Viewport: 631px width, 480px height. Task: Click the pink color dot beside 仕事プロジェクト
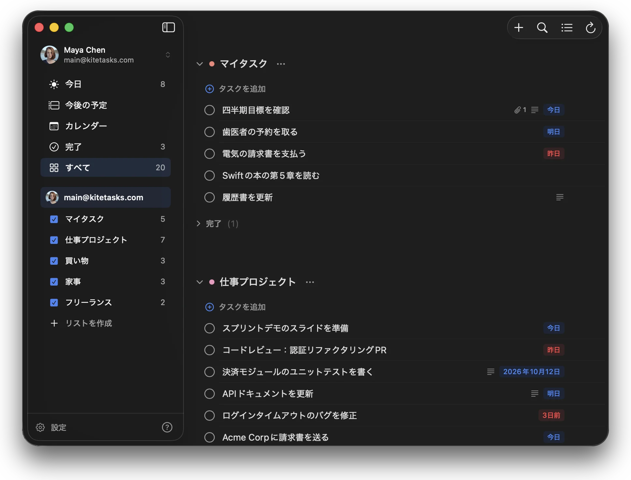(212, 282)
